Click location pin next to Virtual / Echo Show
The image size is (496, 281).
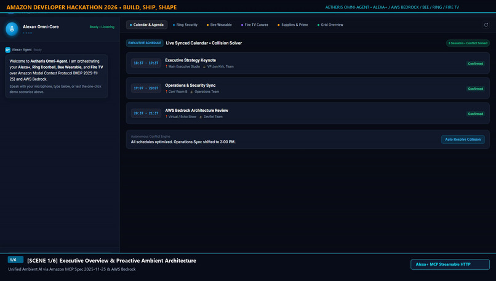coord(166,117)
